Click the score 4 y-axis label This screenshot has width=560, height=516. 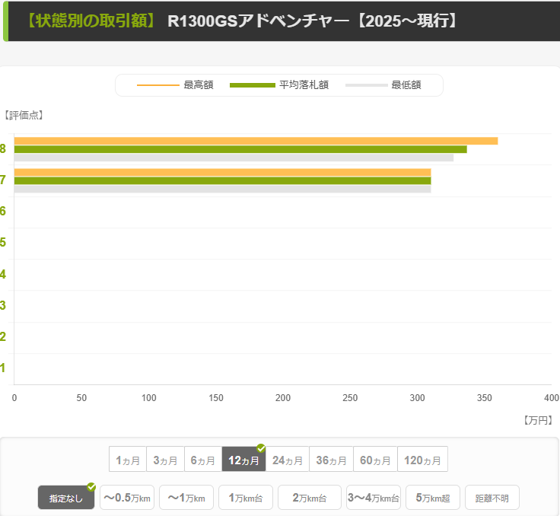click(x=3, y=274)
